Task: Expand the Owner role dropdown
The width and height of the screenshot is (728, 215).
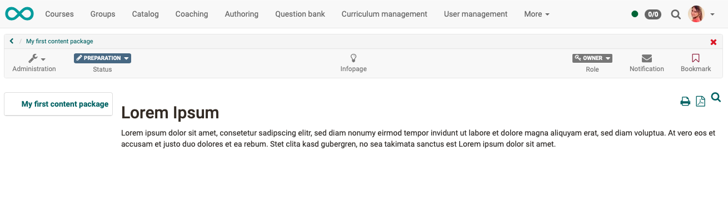Action: coord(592,58)
